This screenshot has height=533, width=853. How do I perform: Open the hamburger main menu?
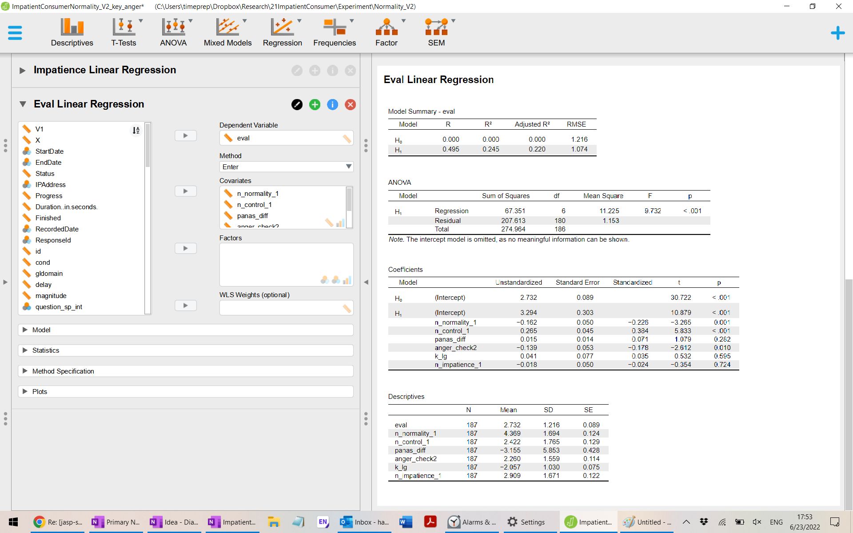point(15,32)
